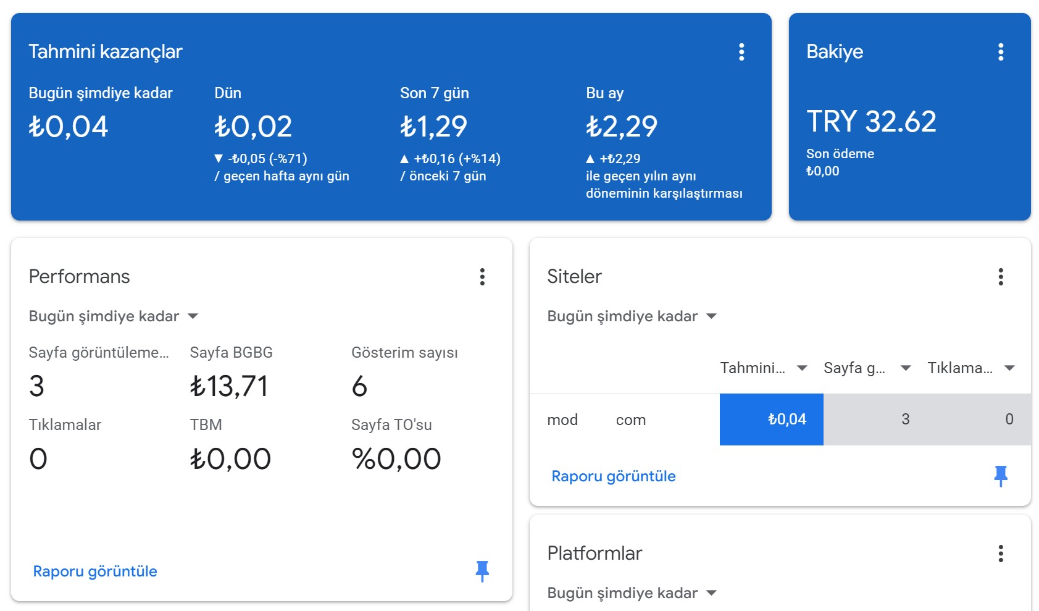Open Raporu görüntüle link in the Performans card
This screenshot has width=1039, height=611.
(95, 571)
